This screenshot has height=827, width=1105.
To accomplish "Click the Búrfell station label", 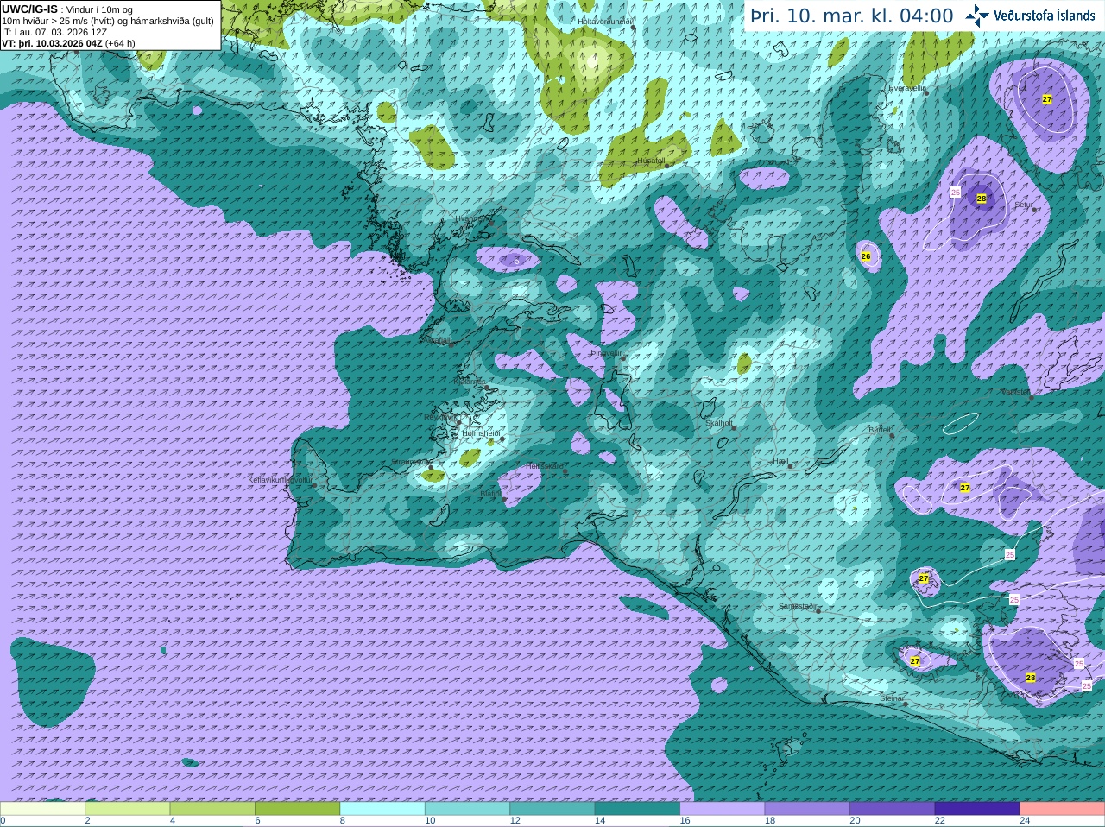I will [879, 430].
